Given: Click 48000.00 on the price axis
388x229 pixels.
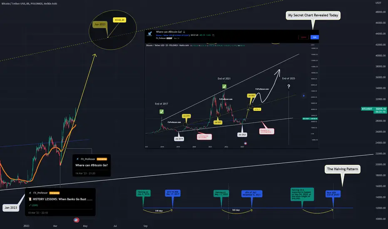Looking at the screenshot, I should coord(381,12).
